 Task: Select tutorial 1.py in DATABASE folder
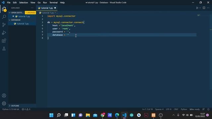pos(23,23)
